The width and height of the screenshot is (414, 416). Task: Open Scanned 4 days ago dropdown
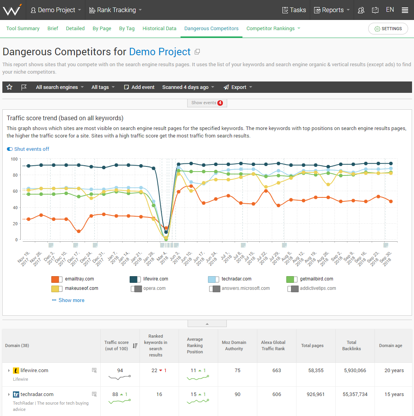pyautogui.click(x=188, y=87)
